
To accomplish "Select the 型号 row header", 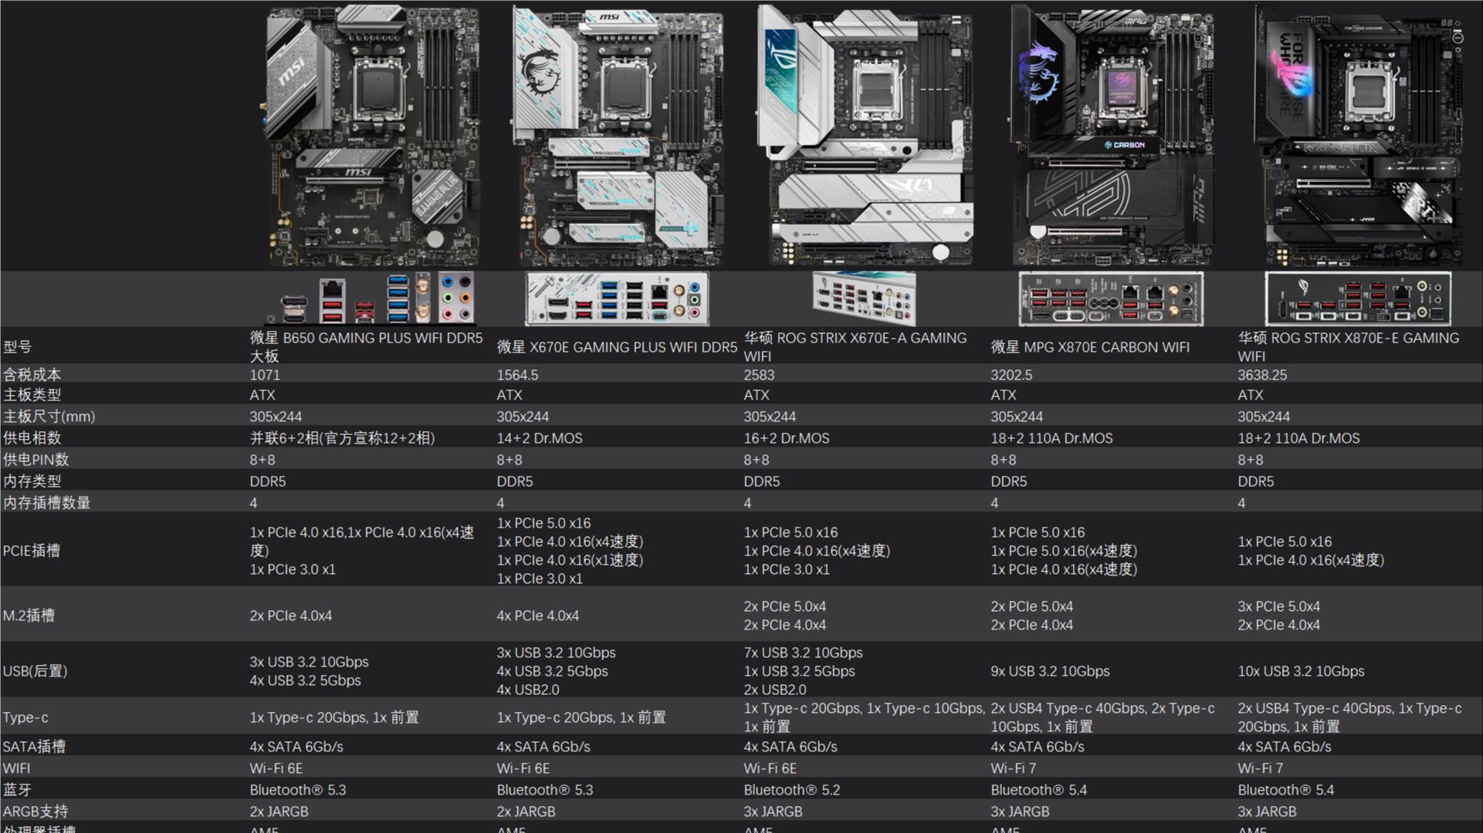I will point(18,347).
